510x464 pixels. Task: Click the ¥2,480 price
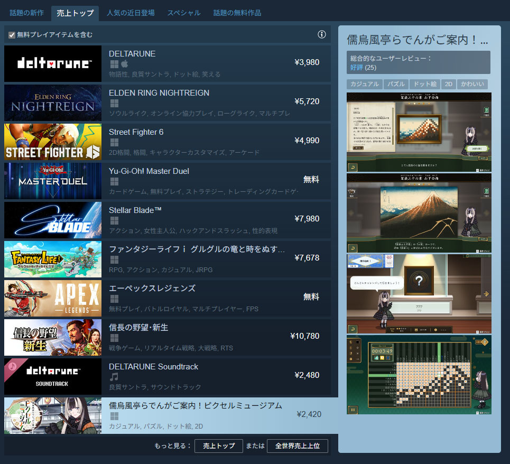tap(307, 375)
